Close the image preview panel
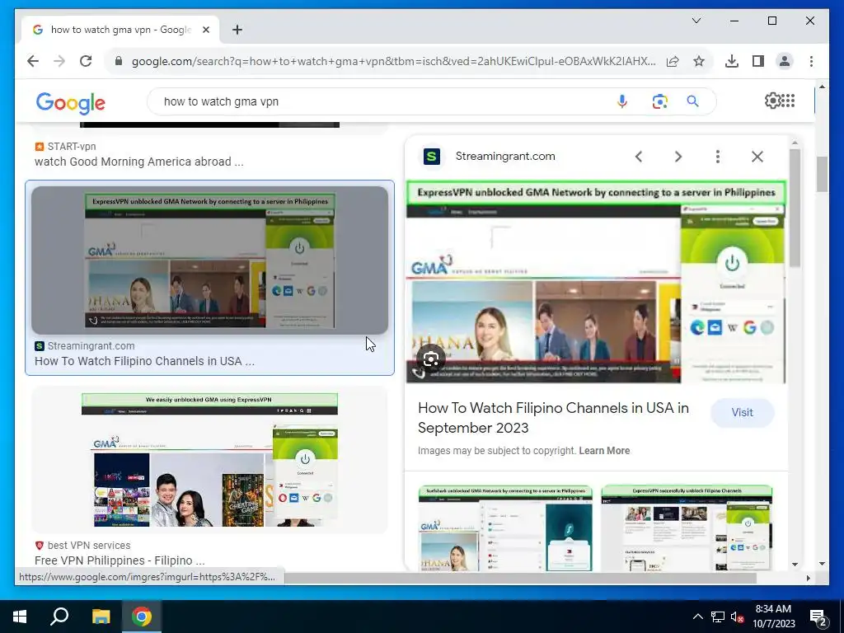 tap(757, 157)
